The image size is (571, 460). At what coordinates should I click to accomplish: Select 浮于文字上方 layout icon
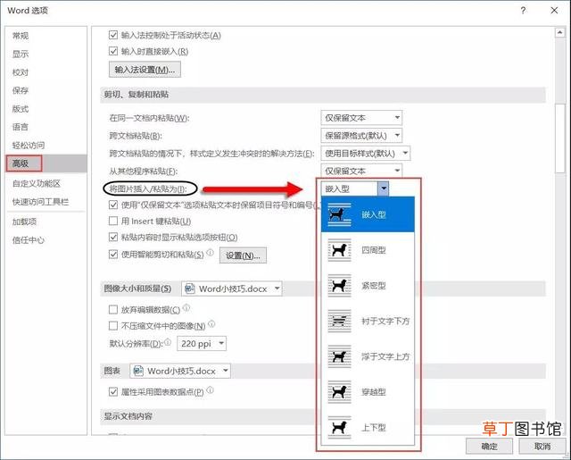point(339,356)
